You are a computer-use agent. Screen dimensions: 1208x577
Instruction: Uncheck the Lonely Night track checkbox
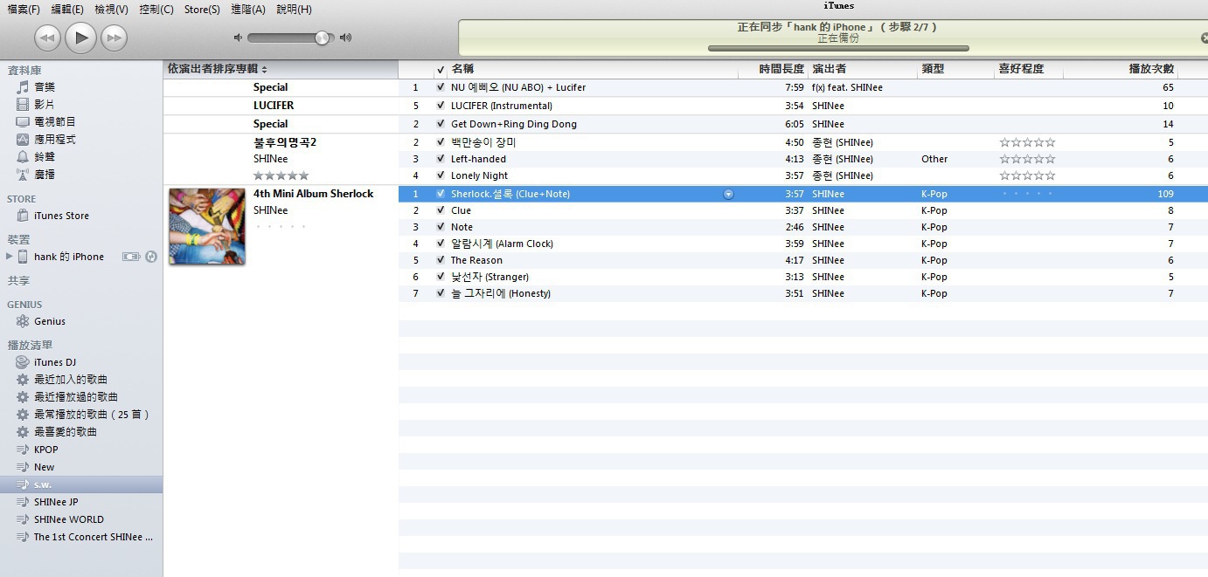pos(441,175)
